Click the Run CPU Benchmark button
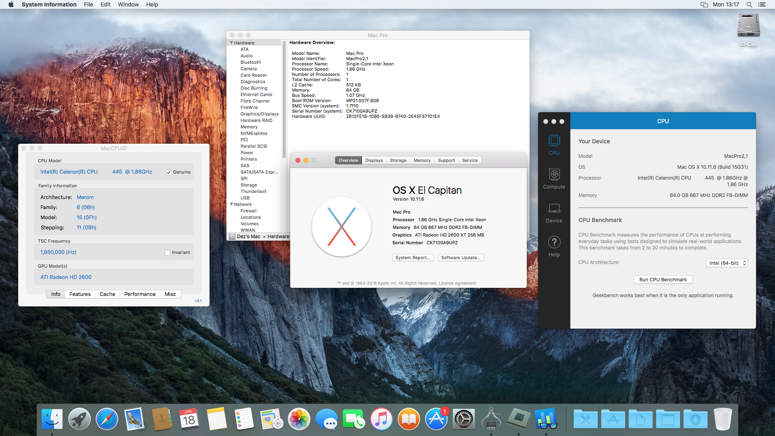This screenshot has height=436, width=775. (x=663, y=280)
